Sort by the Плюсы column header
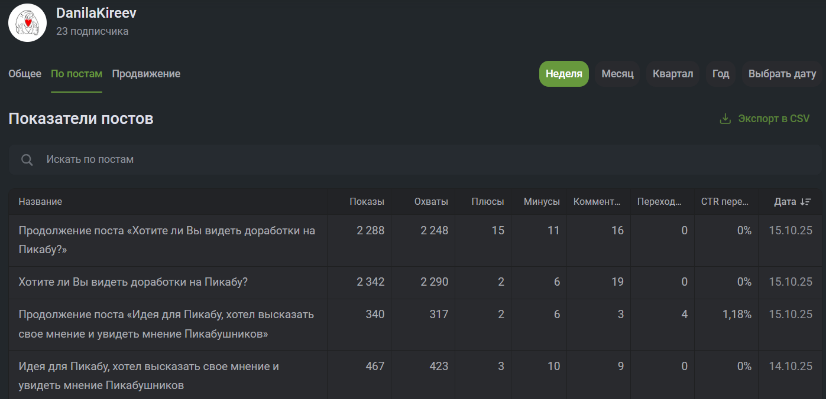The height and width of the screenshot is (399, 826). [x=487, y=202]
